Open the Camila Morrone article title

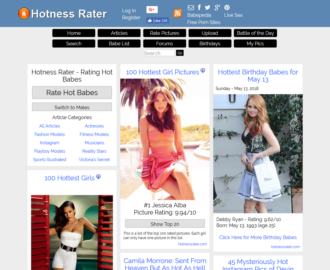[x=165, y=264]
